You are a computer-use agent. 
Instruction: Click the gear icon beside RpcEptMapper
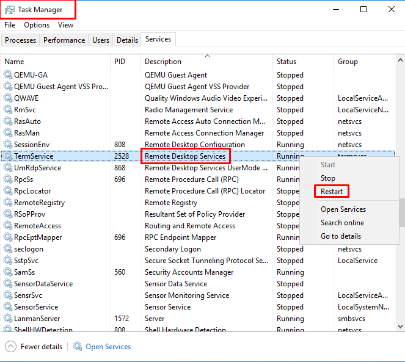tap(8, 237)
